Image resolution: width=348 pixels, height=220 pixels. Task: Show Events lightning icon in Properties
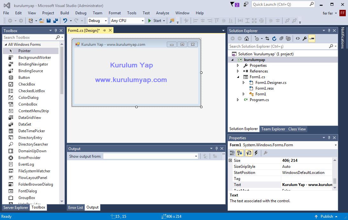point(256,153)
